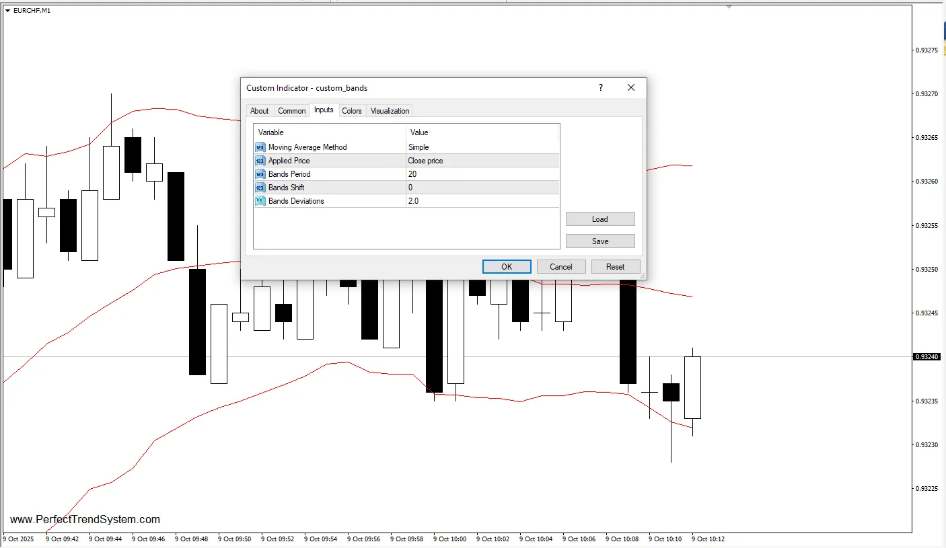Image resolution: width=946 pixels, height=548 pixels.
Task: Click the Bands Deviations parameter icon
Action: pos(260,201)
